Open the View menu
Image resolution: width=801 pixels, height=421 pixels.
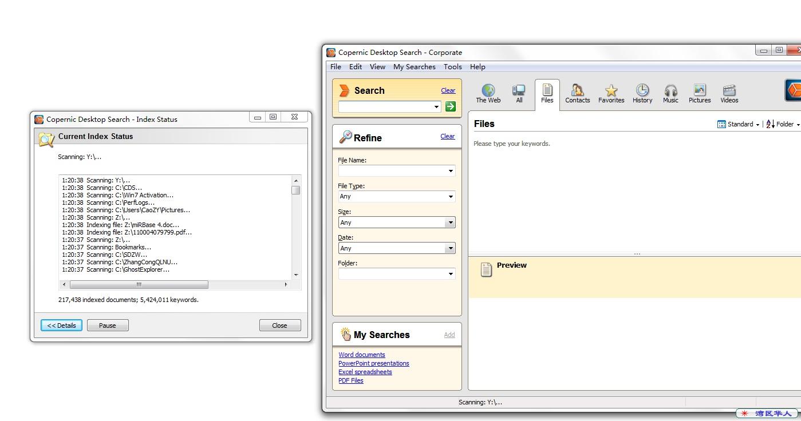pyautogui.click(x=377, y=67)
